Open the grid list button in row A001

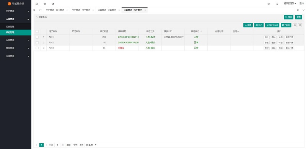tap(289, 37)
